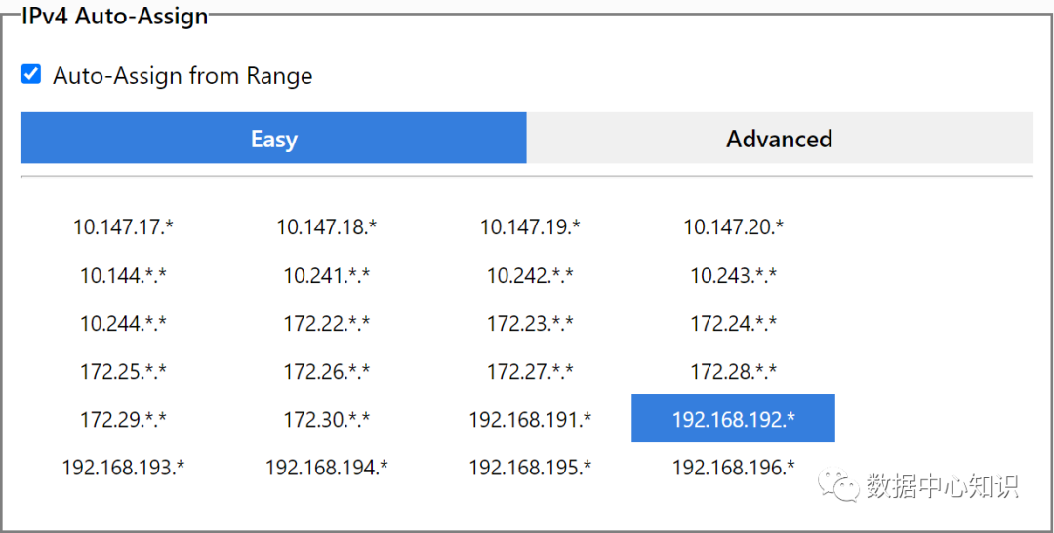Choose the 172.24.*.* range
Screen dimensions: 1054x533
click(x=734, y=323)
